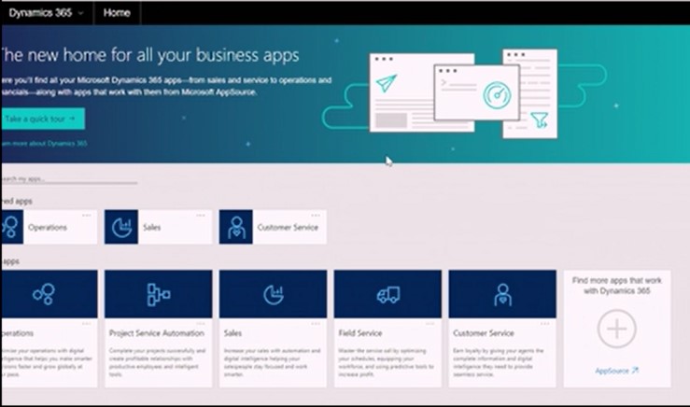Click the Take a quick tour button
This screenshot has height=407, width=690.
(x=41, y=119)
